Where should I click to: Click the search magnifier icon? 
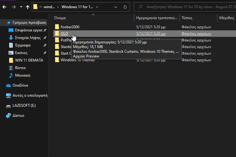[x=140, y=7]
